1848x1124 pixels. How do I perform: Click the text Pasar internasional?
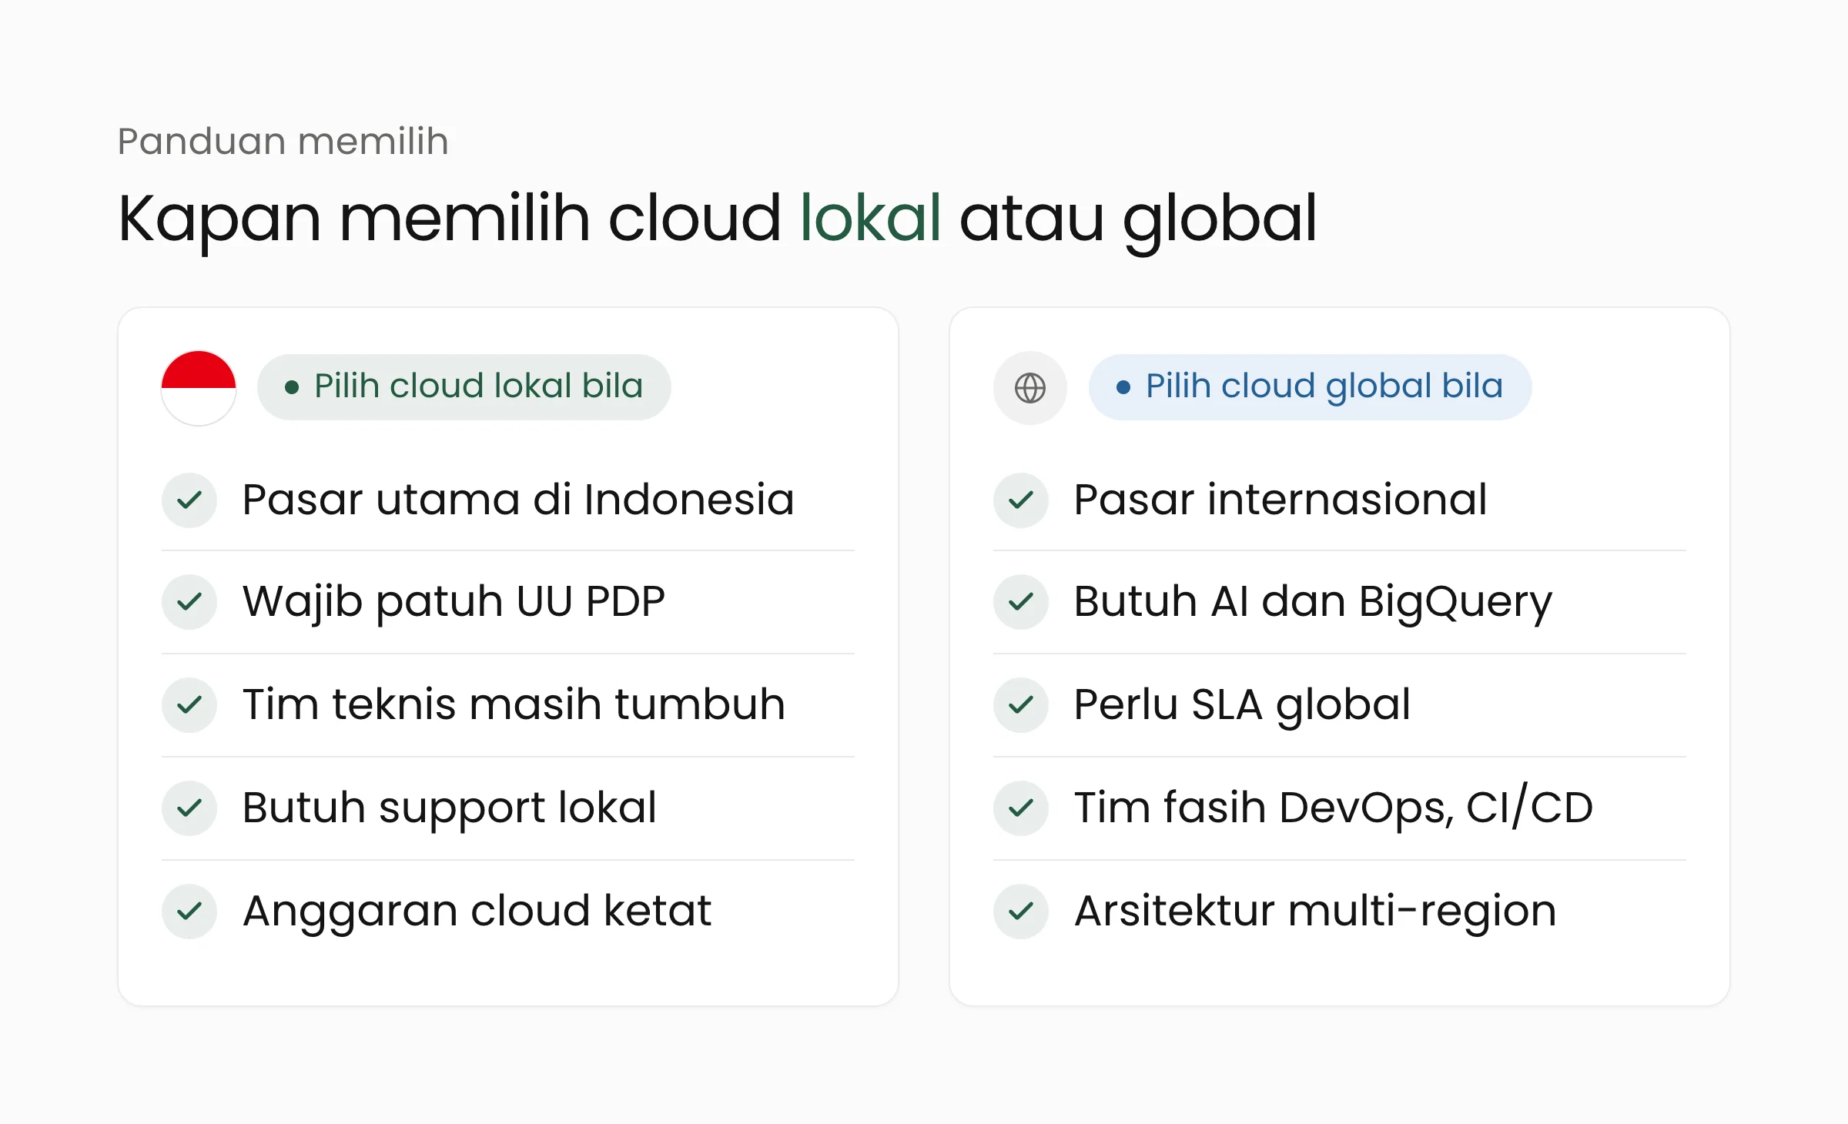tap(1281, 499)
